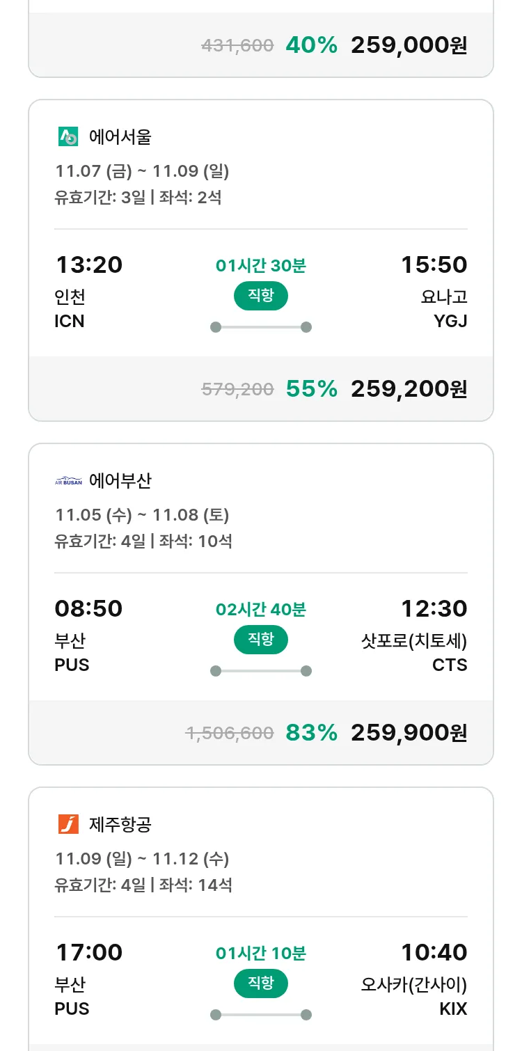
Task: Click the 83% discount label
Action: 311,733
